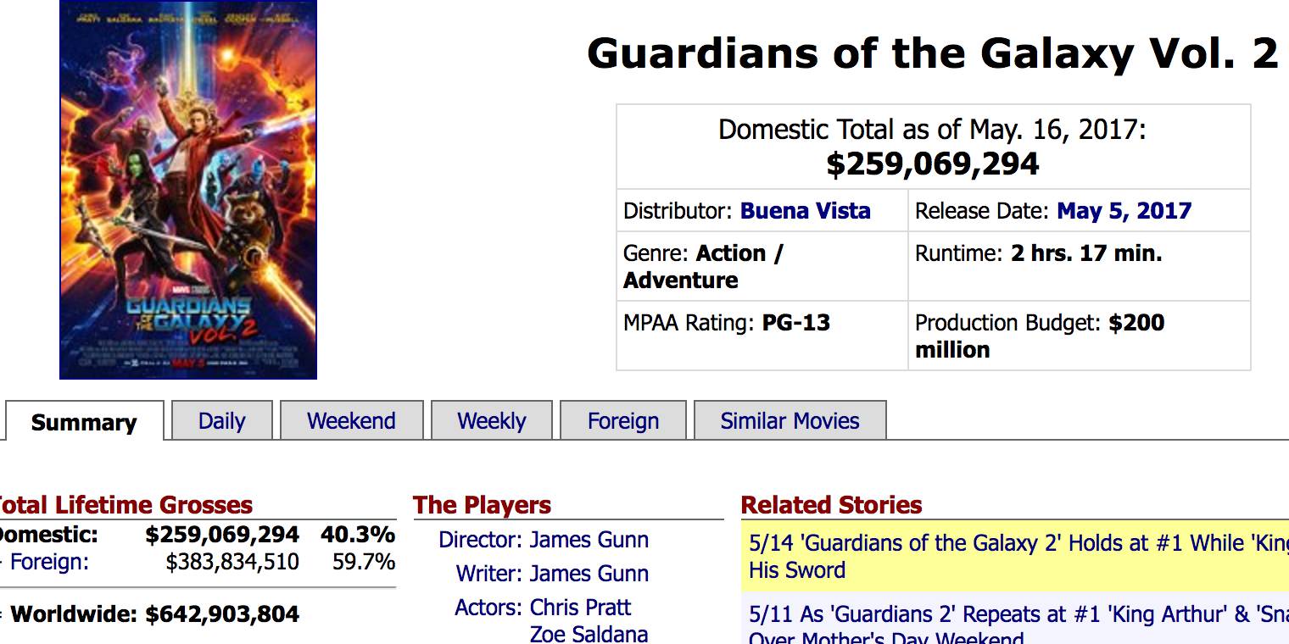Click the Guardians of the Galaxy Vol. 2 title
This screenshot has height=644, width=1289.
tap(933, 54)
